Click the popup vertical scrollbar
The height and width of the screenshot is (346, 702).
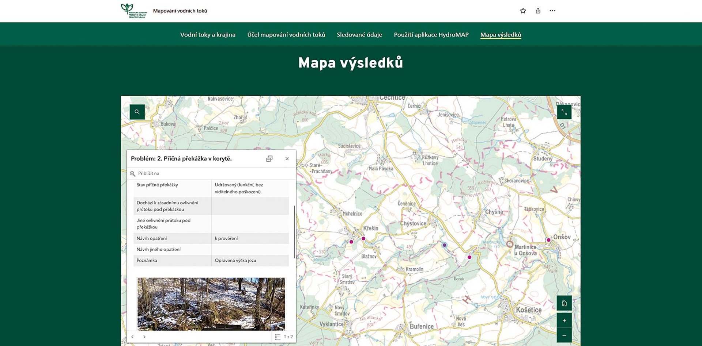(x=294, y=231)
